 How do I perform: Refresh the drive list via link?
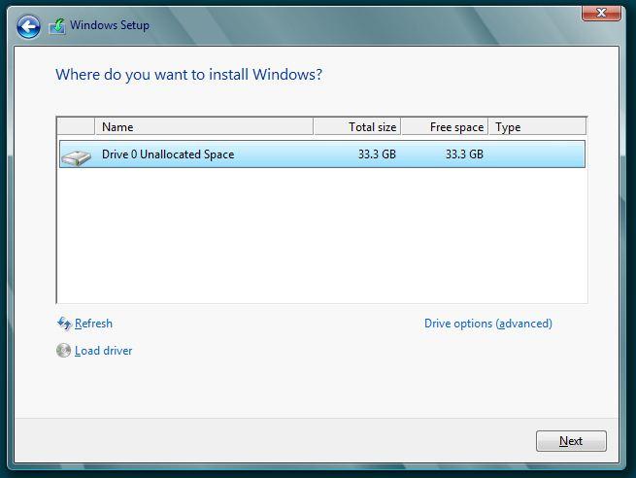coord(93,324)
